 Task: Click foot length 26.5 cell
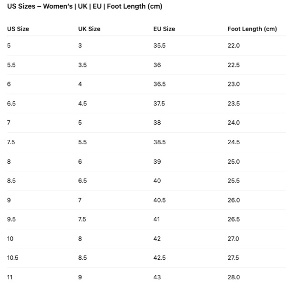(x=234, y=219)
